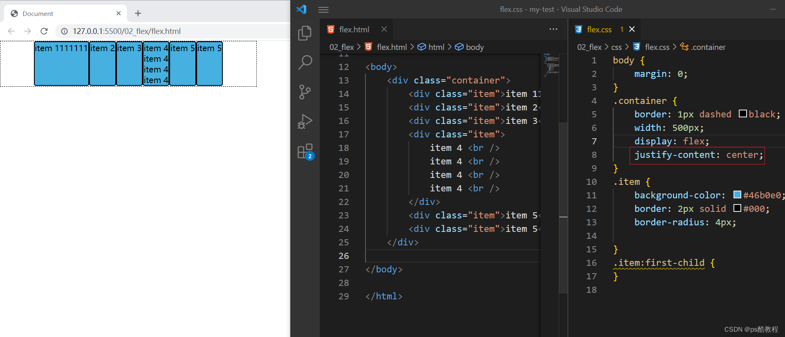
Task: Click '.item:first-child' selector on line 16
Action: click(x=659, y=263)
